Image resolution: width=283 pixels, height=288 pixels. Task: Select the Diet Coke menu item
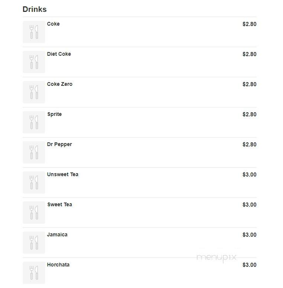click(59, 54)
